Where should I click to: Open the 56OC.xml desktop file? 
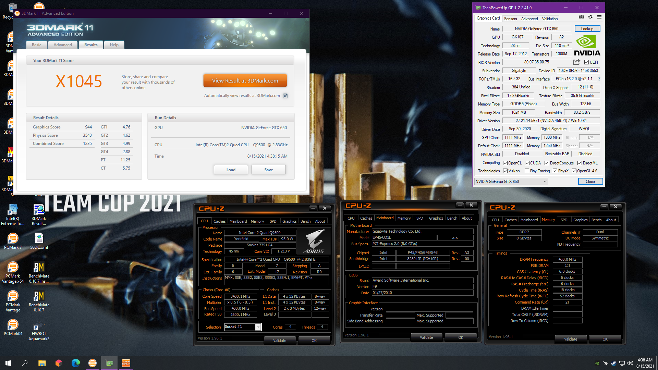pyautogui.click(x=39, y=241)
